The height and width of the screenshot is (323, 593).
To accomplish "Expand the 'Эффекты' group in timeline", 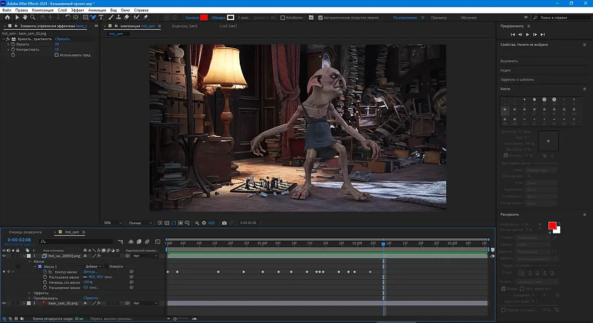I will (29, 293).
